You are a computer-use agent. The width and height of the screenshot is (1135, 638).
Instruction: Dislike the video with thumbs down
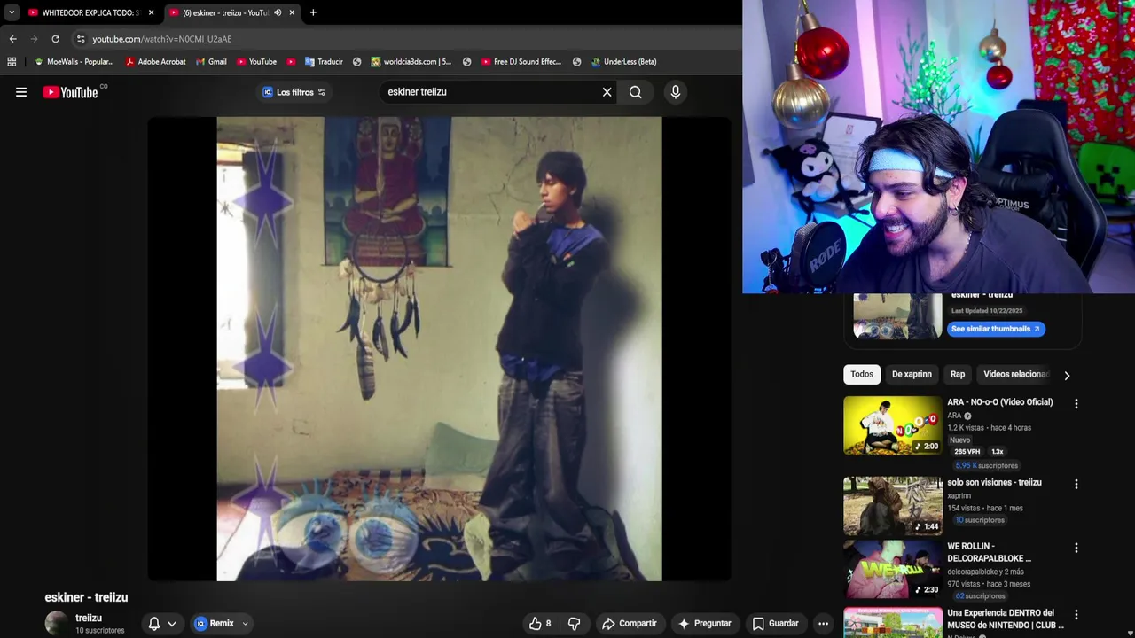click(x=574, y=624)
